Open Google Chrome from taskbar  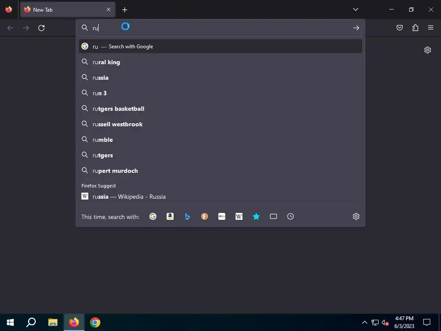point(95,322)
